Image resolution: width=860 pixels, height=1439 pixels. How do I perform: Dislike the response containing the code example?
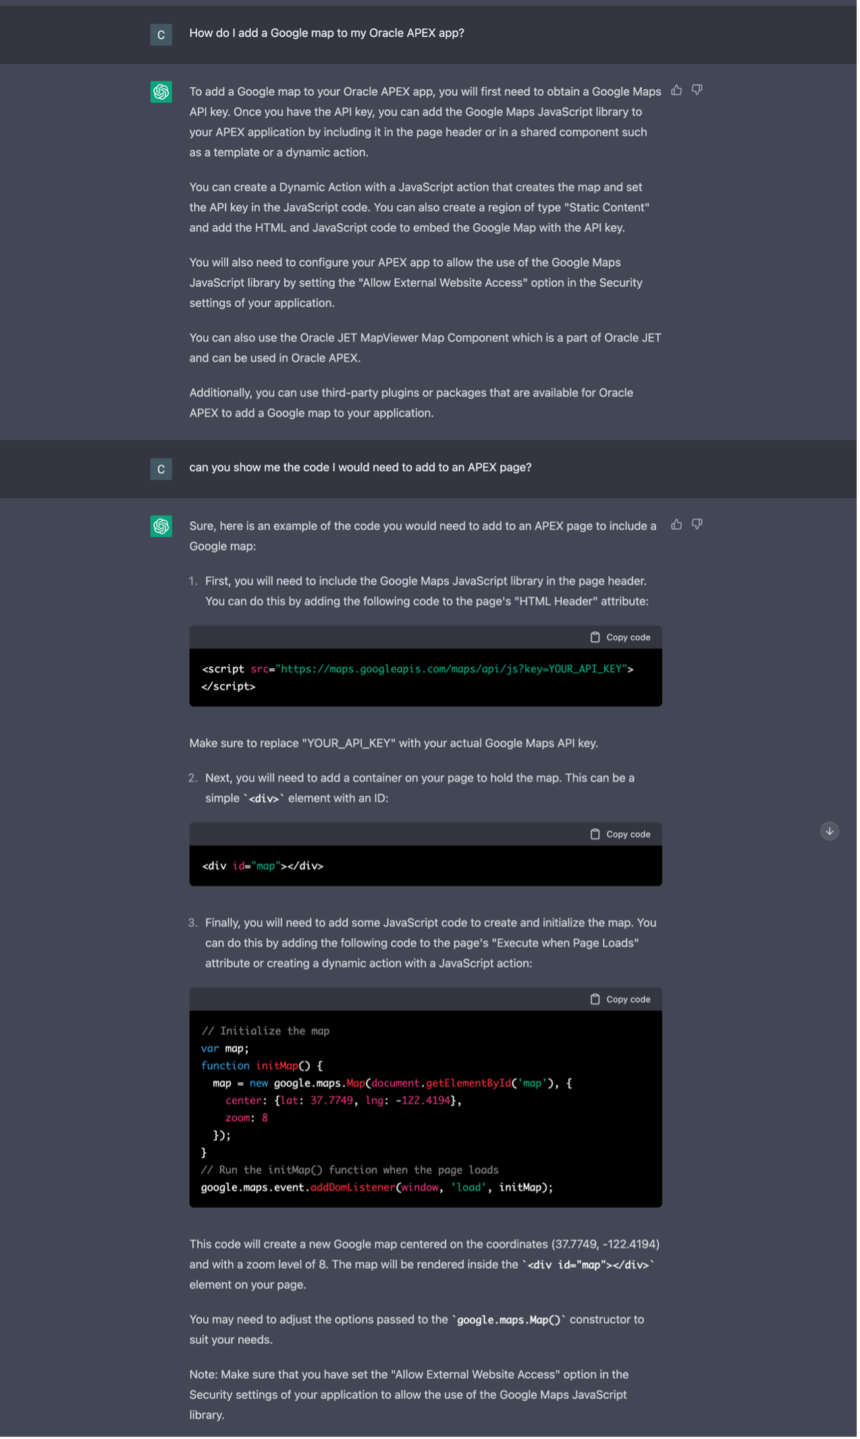[697, 524]
